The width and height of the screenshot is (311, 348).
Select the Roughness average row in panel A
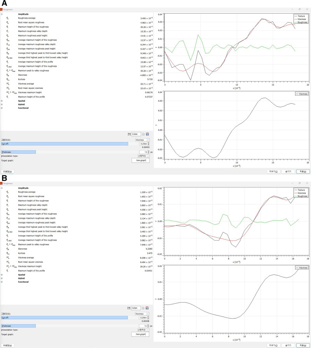[77, 18]
